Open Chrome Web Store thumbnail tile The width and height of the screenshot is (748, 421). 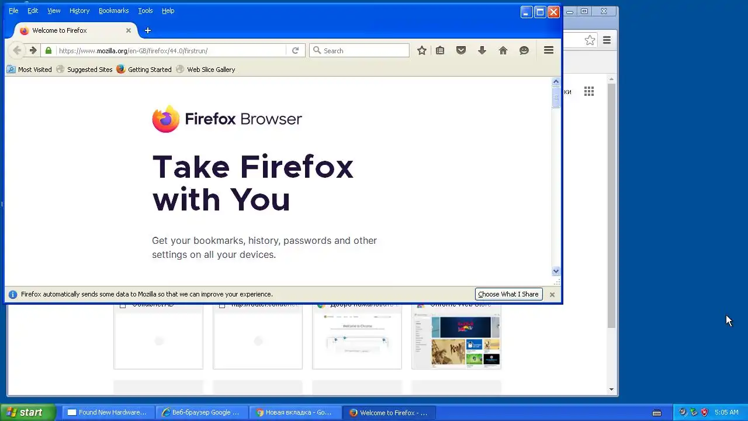(456, 336)
